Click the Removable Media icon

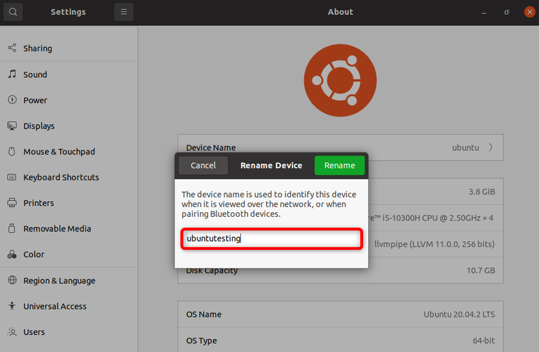(12, 229)
